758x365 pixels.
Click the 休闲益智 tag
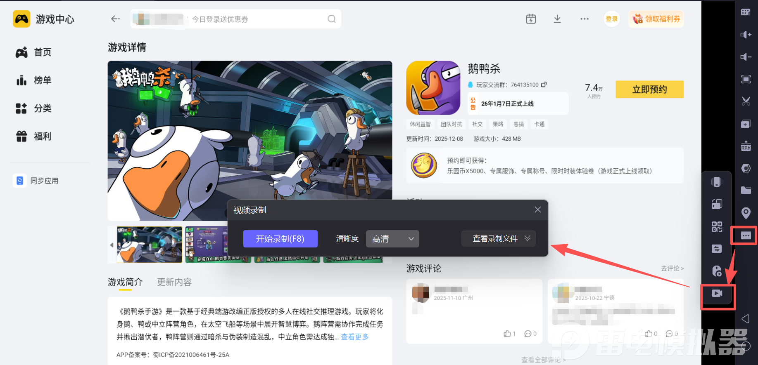click(x=420, y=124)
